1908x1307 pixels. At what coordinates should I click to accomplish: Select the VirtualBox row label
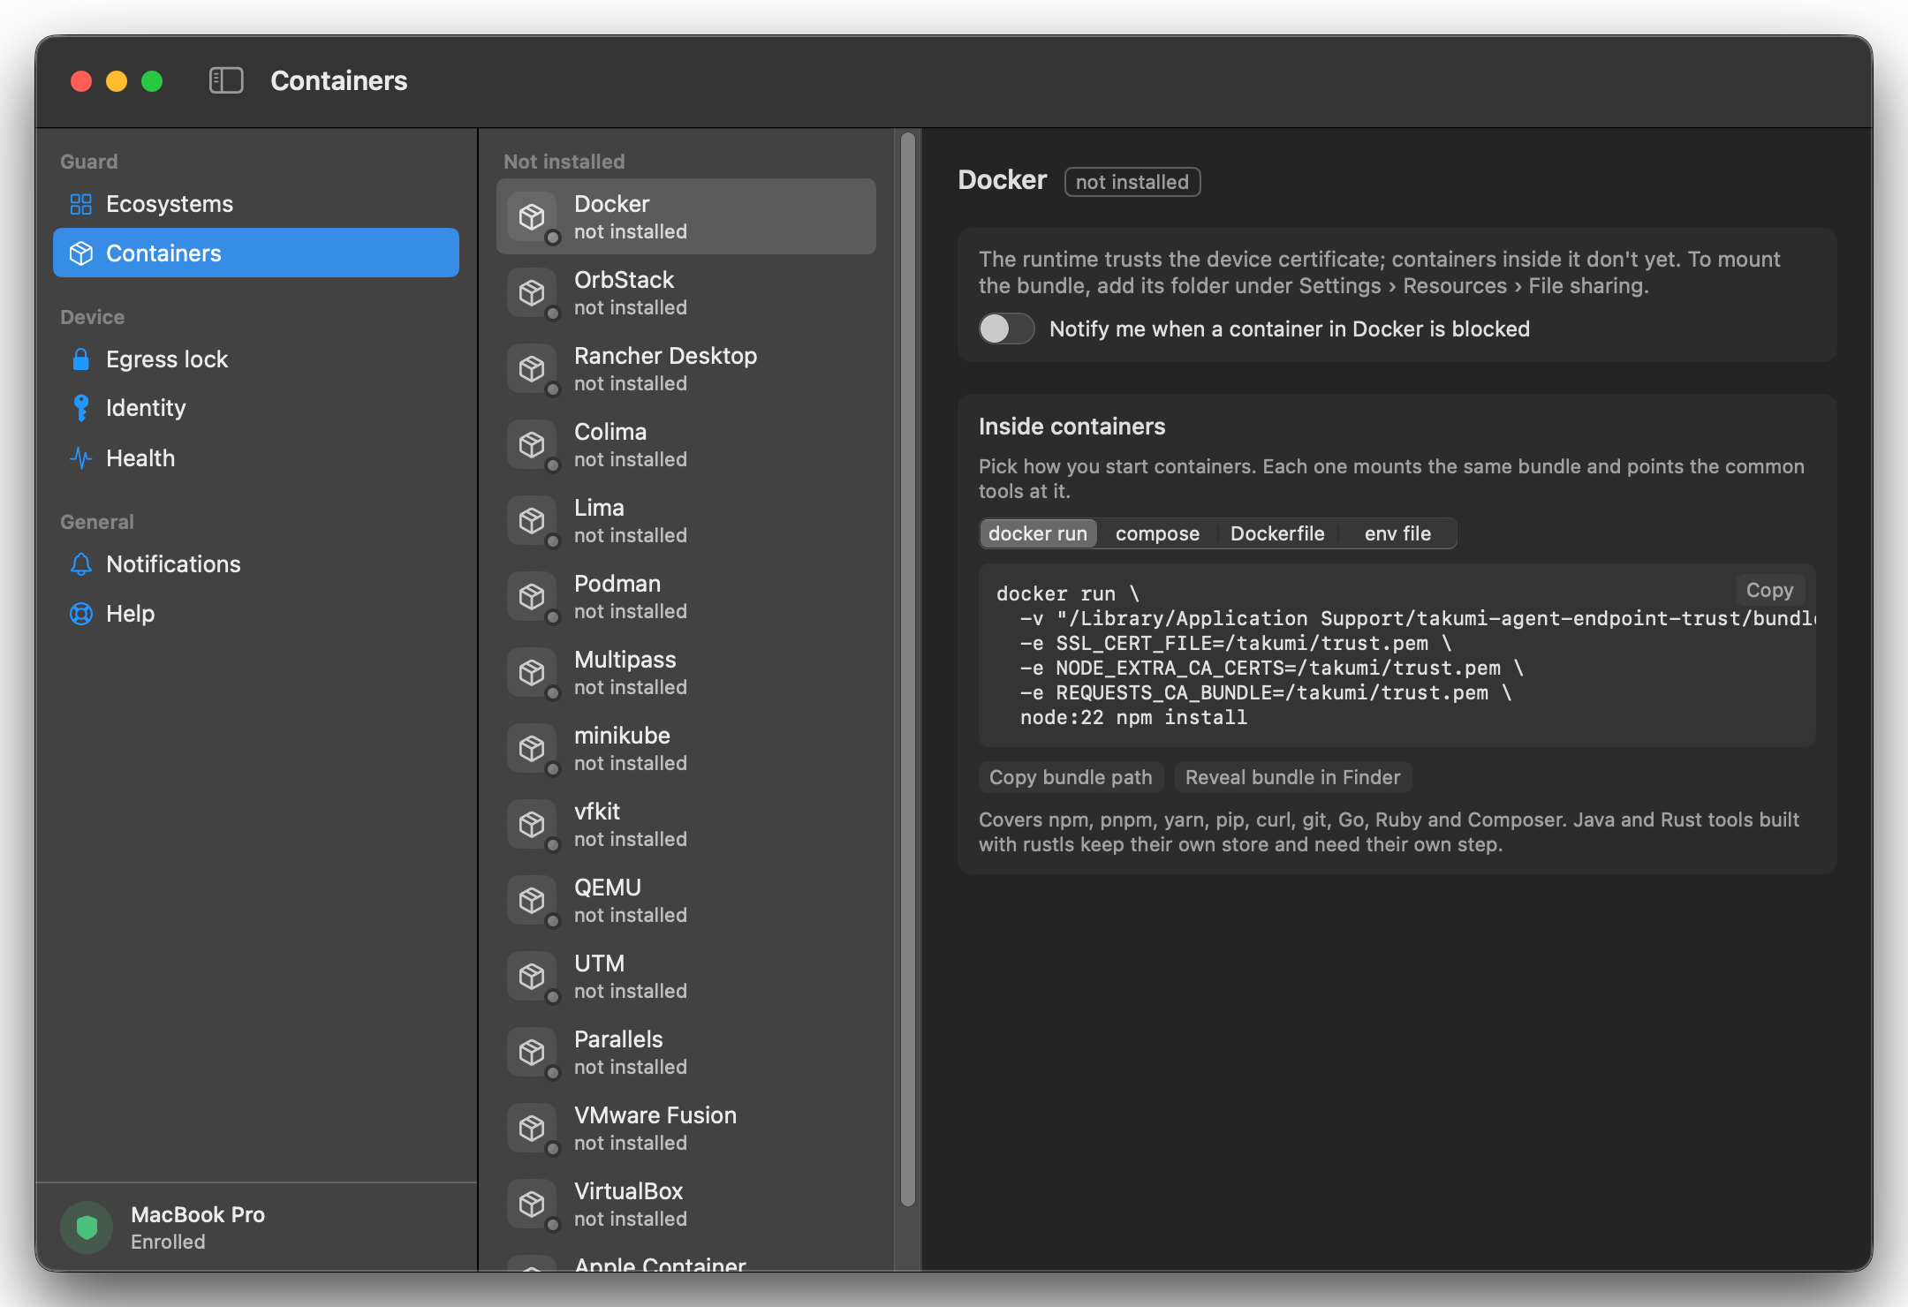click(629, 1191)
